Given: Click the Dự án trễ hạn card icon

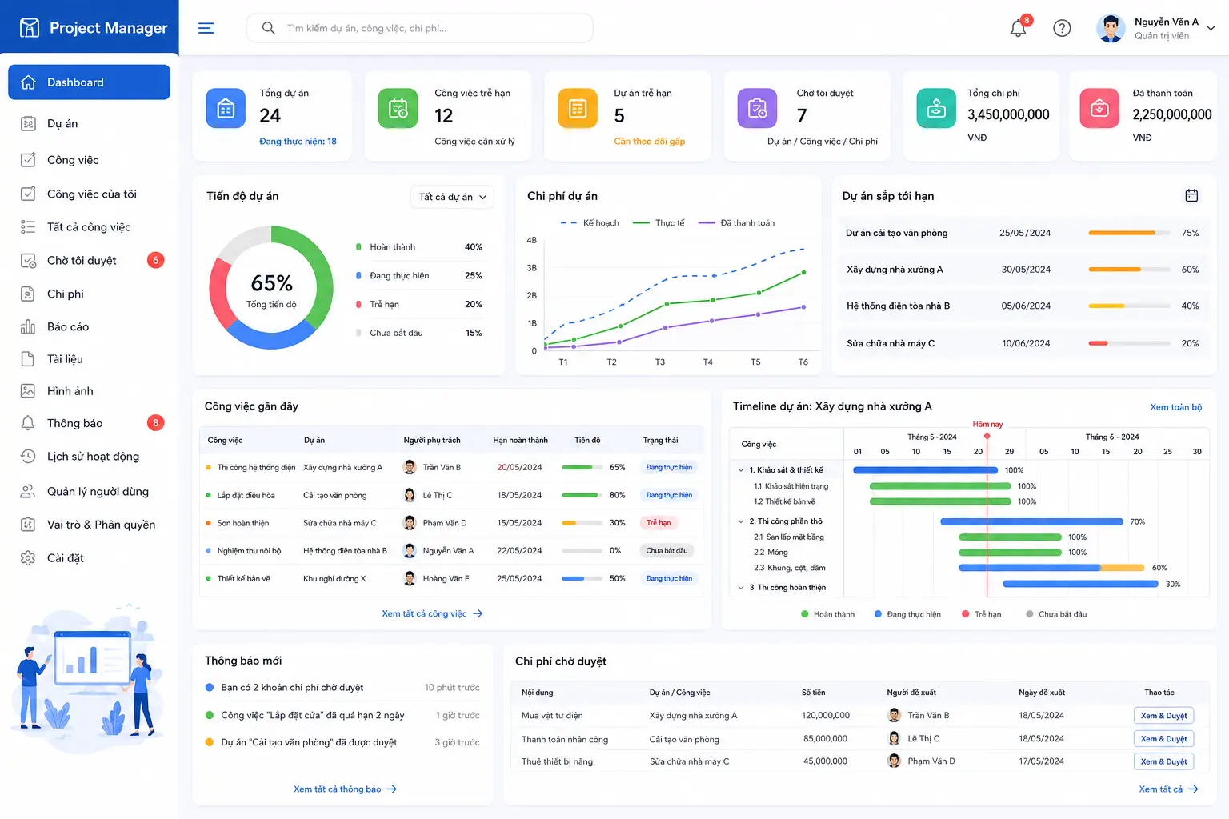Looking at the screenshot, I should 578,108.
